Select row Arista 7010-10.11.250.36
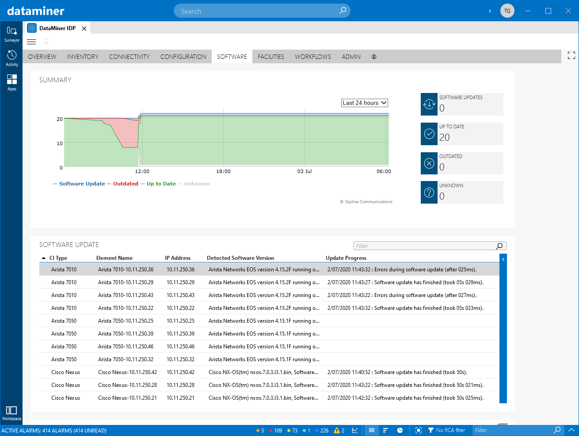 pos(269,270)
